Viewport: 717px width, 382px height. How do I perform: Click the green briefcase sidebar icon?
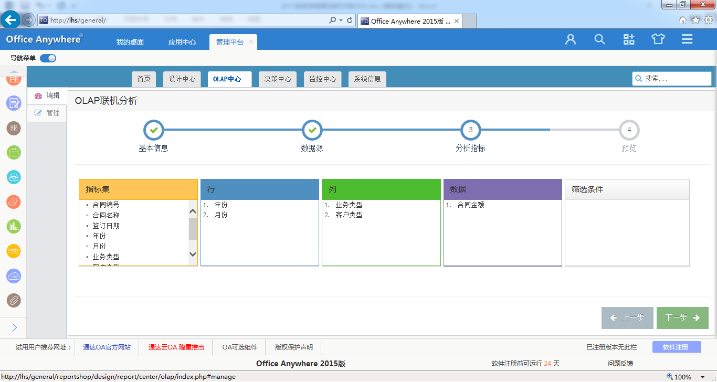[14, 153]
